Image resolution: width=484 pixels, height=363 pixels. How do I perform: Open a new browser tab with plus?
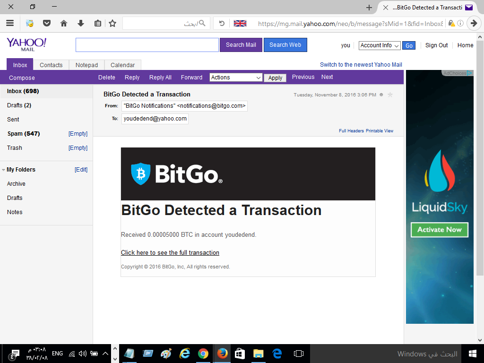(369, 8)
